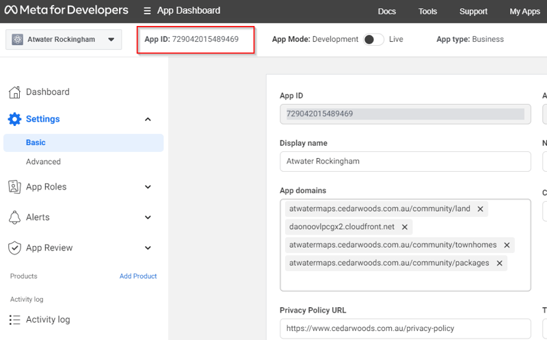Click the Meta for Developers logo
This screenshot has height=340, width=547.
[x=66, y=10]
